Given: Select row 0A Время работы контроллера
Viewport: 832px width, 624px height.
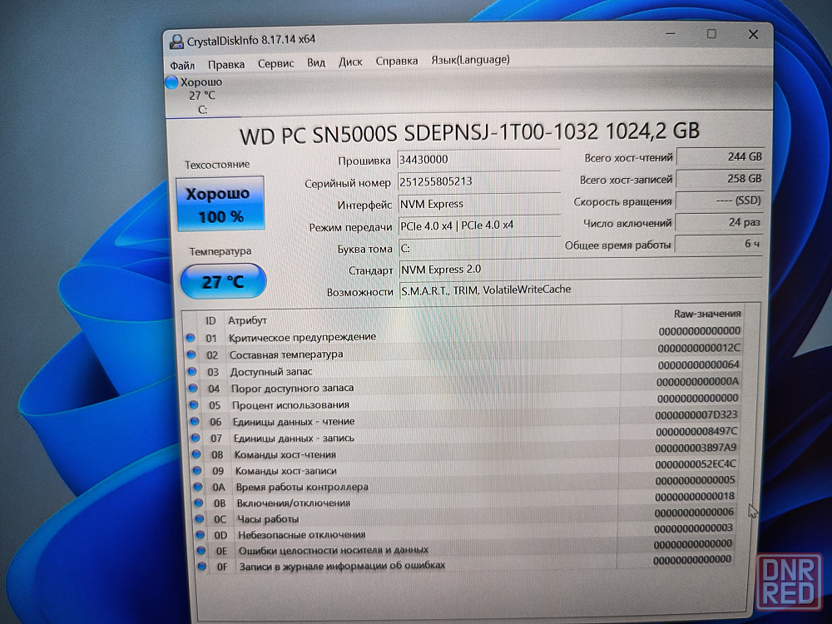Looking at the screenshot, I should pos(463,483).
